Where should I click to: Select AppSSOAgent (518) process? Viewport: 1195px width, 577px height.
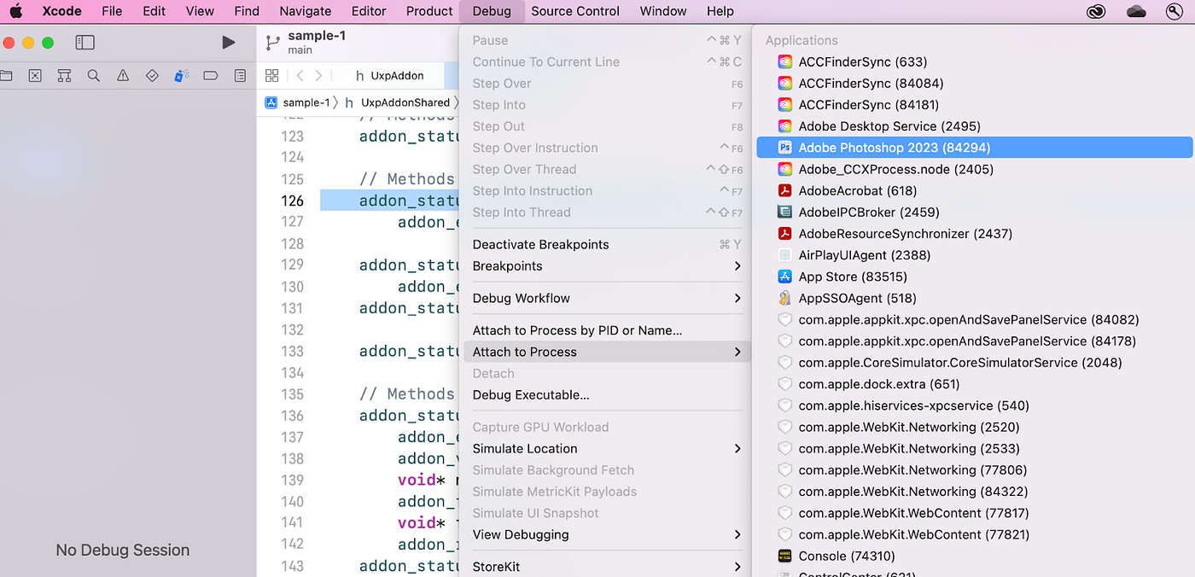[974, 298]
